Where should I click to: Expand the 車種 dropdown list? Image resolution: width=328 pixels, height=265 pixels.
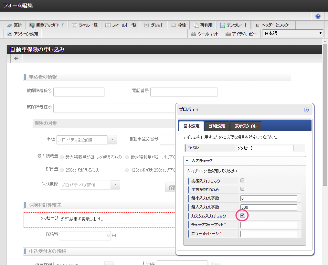(112, 140)
